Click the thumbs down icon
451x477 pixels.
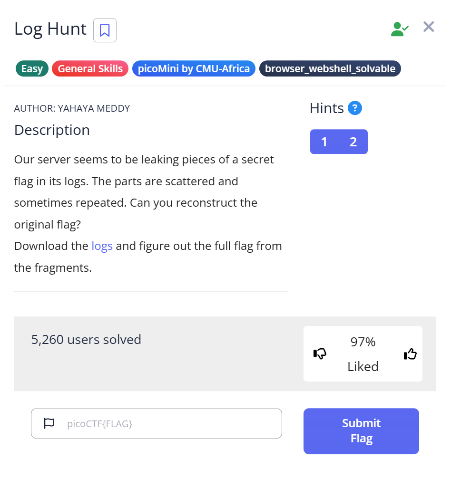tap(320, 354)
